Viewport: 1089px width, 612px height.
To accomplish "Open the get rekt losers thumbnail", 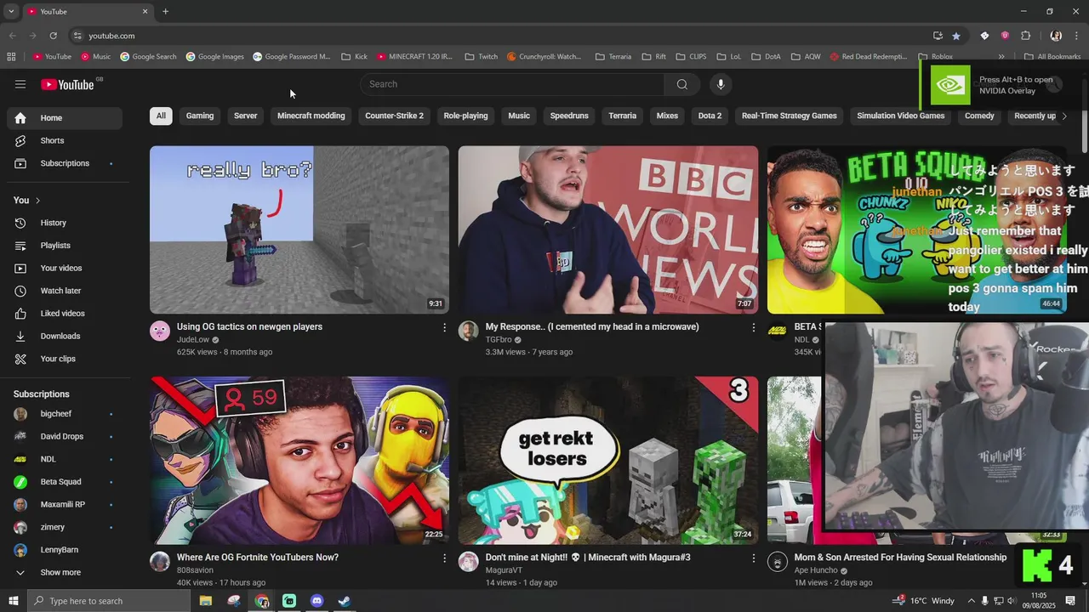I will (x=608, y=460).
